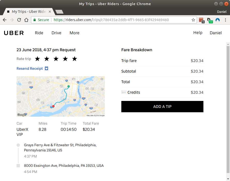Click the browser Back arrow
Viewport: 230px width, 181px height.
(x=5, y=20)
